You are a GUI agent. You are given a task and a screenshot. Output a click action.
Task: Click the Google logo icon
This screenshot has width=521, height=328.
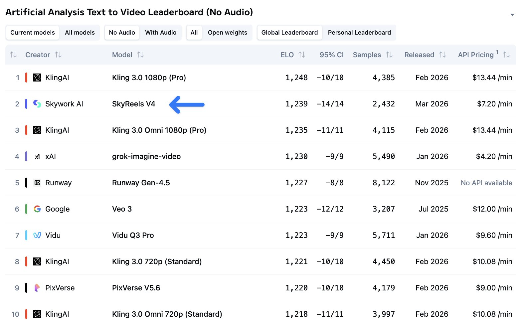tap(37, 209)
